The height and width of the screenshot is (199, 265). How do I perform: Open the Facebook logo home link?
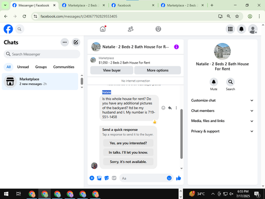[8, 29]
